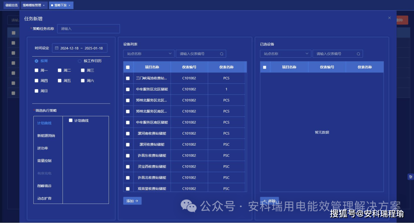Focus the 请输入仪表编号 field under 已选设备
The width and height of the screenshot is (414, 223).
pyautogui.click(x=338, y=54)
